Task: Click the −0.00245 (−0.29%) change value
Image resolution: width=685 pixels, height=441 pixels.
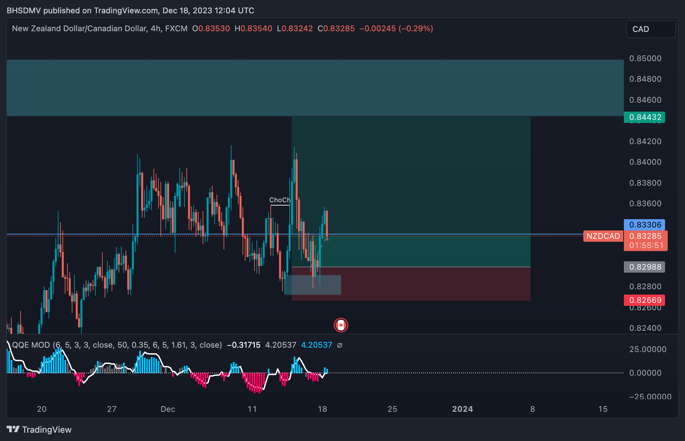Action: coord(396,29)
